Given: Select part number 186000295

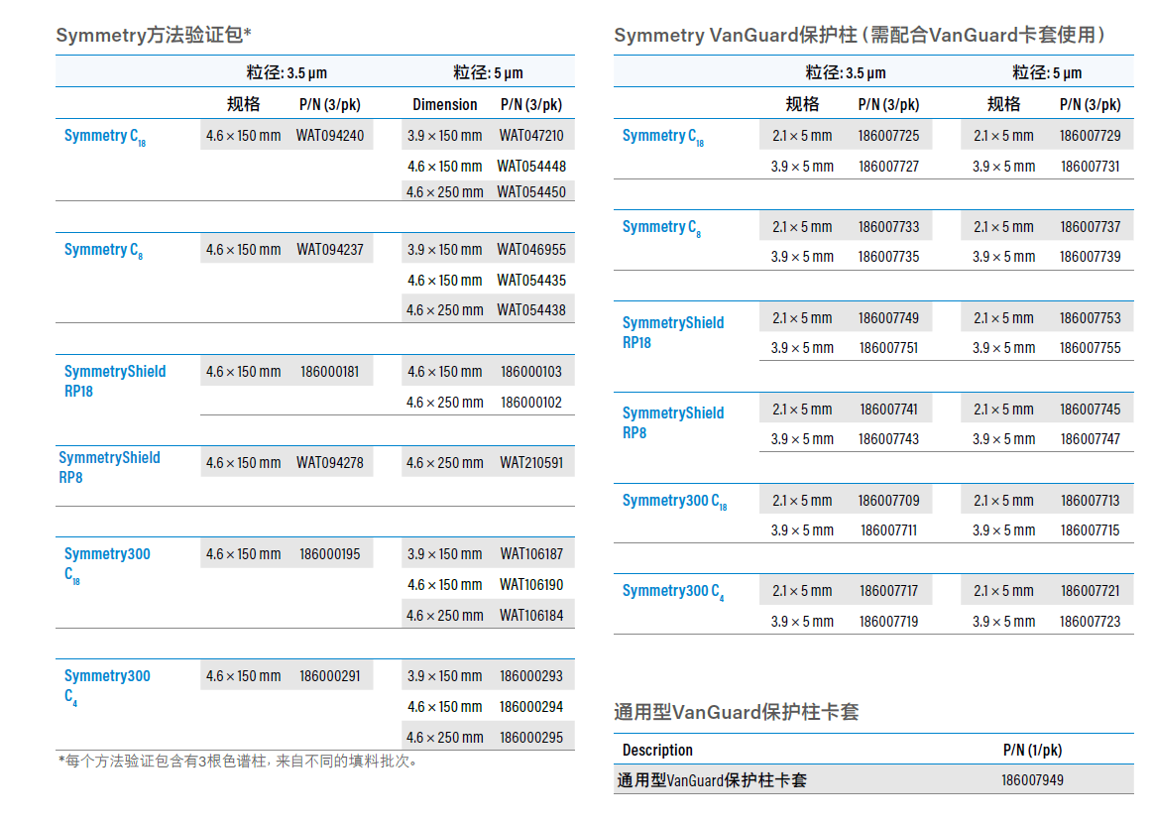Looking at the screenshot, I should (531, 738).
